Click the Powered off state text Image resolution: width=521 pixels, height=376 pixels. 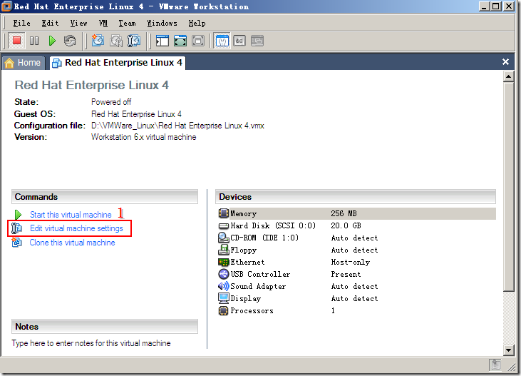(x=111, y=102)
